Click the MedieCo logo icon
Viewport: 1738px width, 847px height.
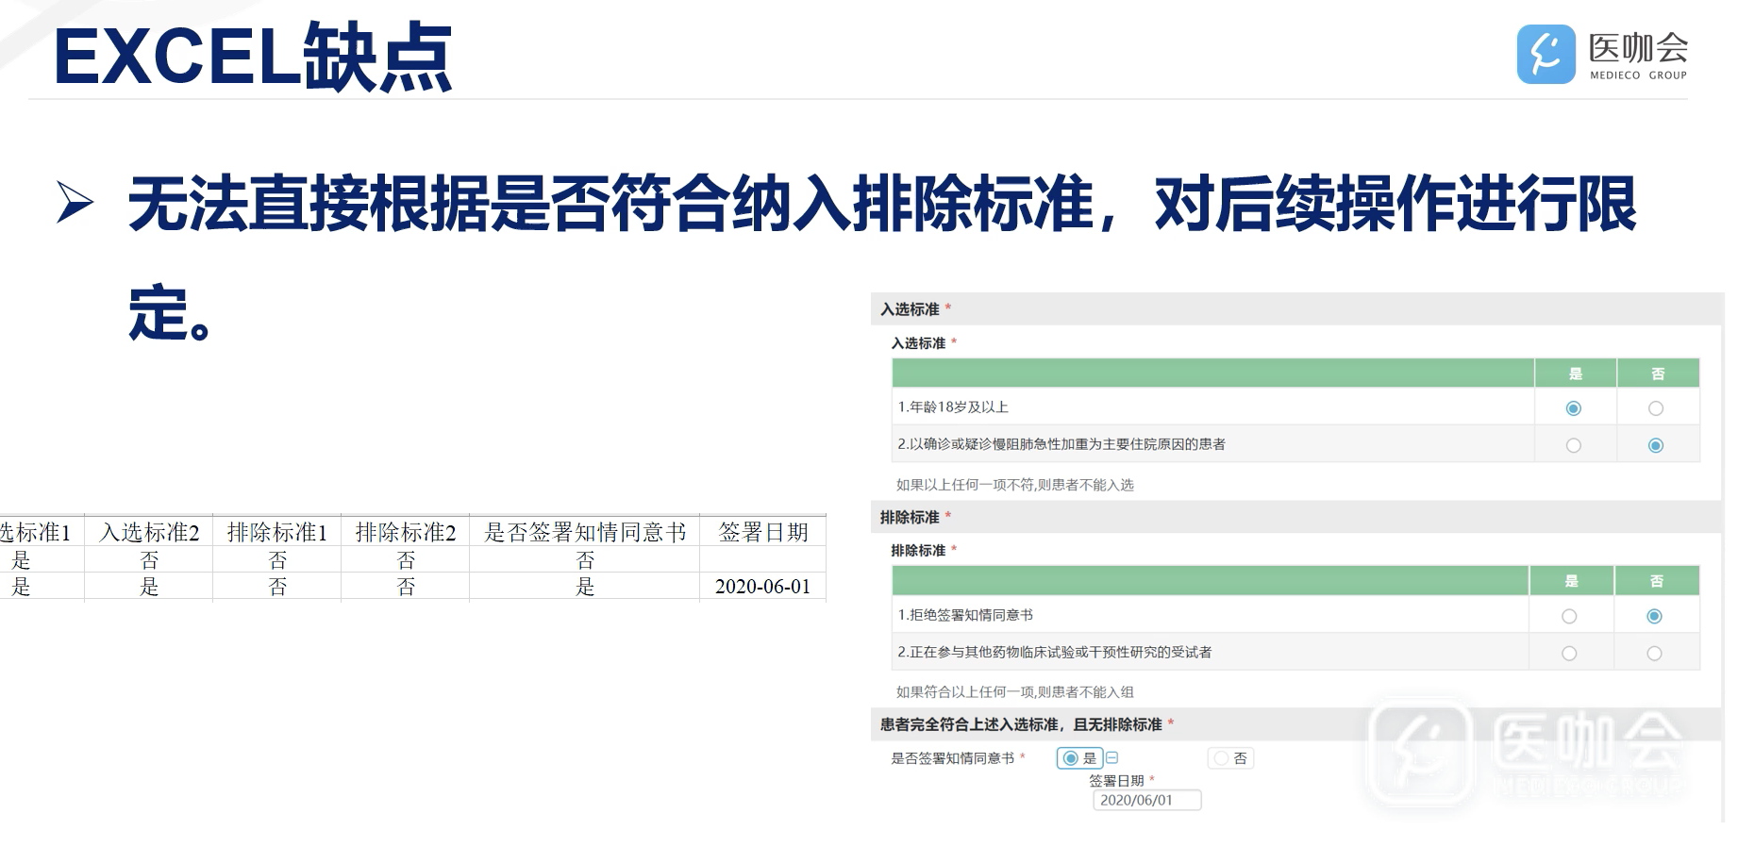[1546, 54]
